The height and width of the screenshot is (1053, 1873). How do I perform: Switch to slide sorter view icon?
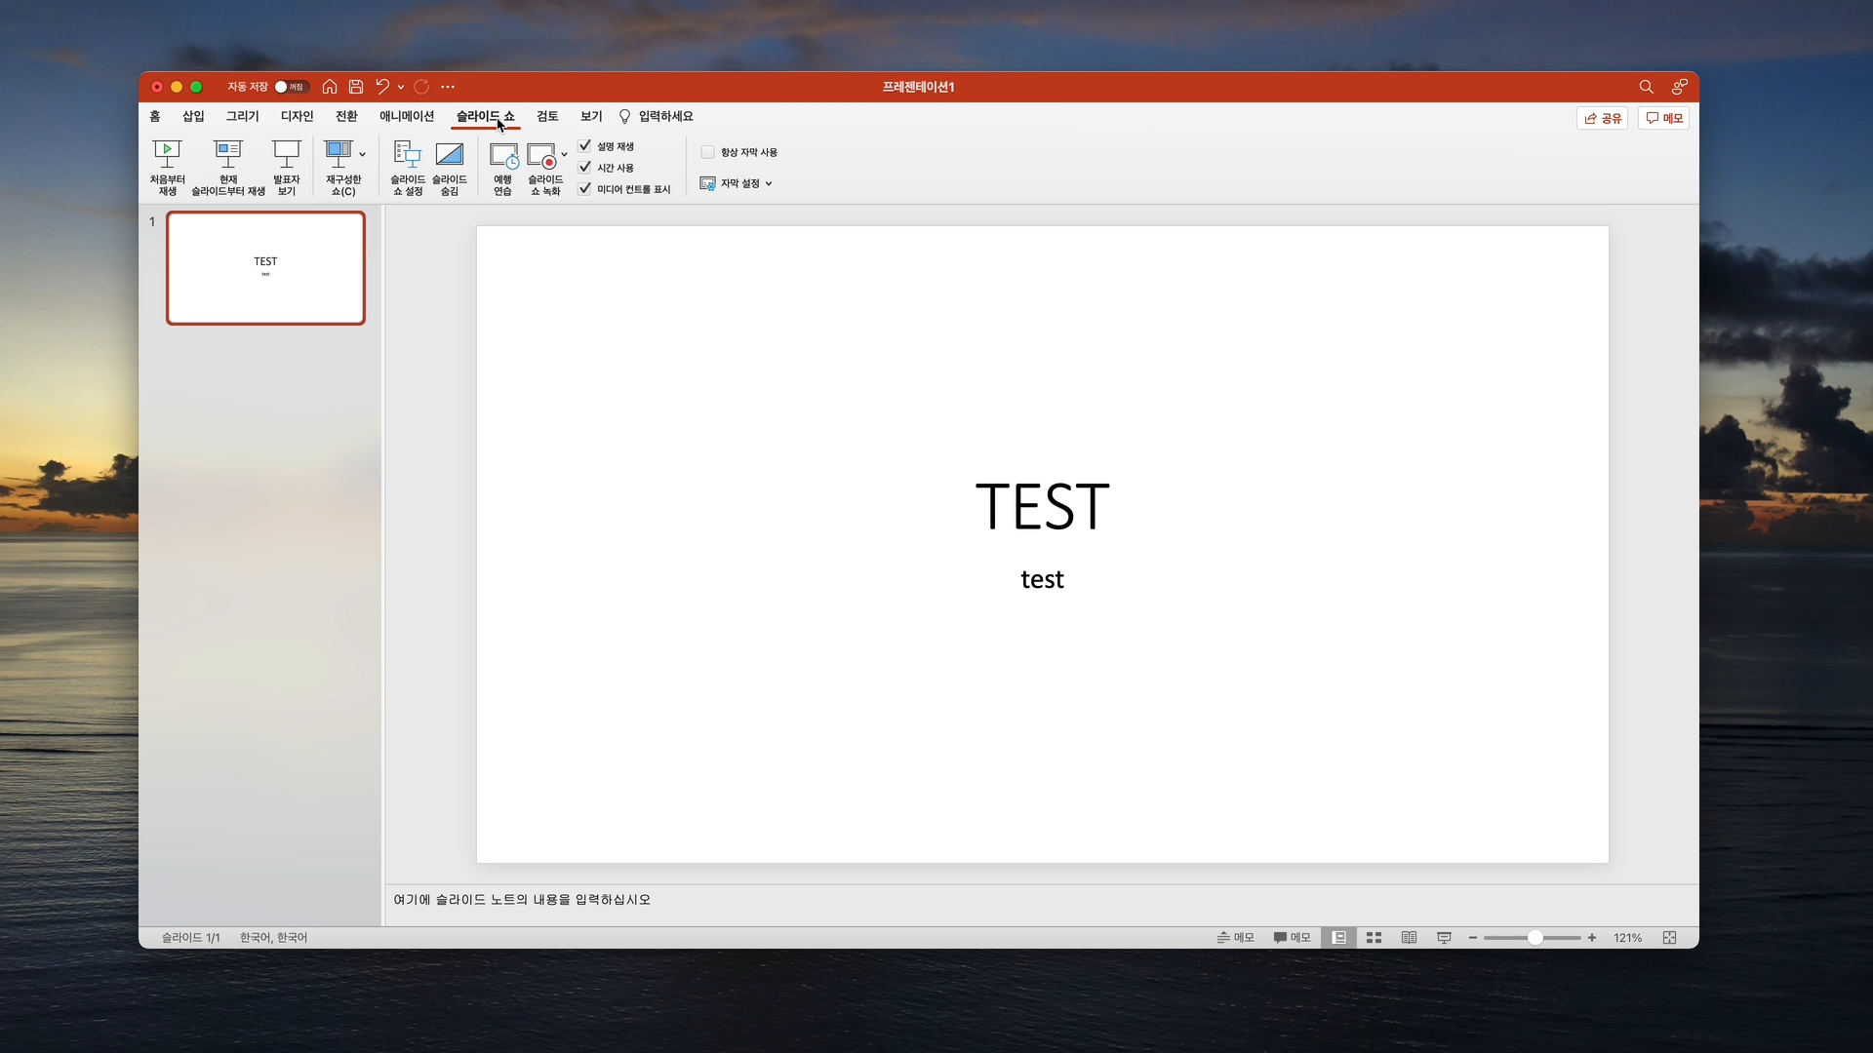1374,938
